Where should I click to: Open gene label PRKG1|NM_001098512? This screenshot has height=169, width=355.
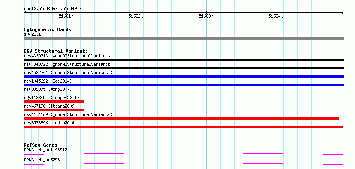tap(45, 150)
